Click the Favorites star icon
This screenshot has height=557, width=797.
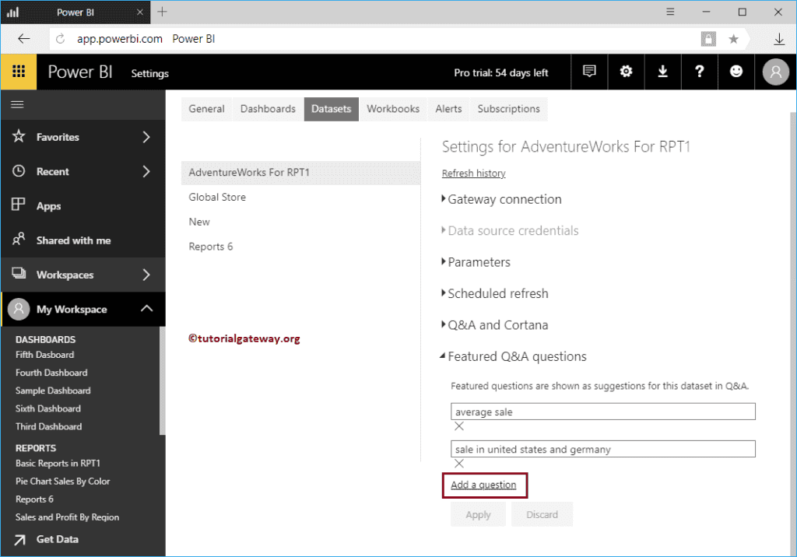click(19, 136)
